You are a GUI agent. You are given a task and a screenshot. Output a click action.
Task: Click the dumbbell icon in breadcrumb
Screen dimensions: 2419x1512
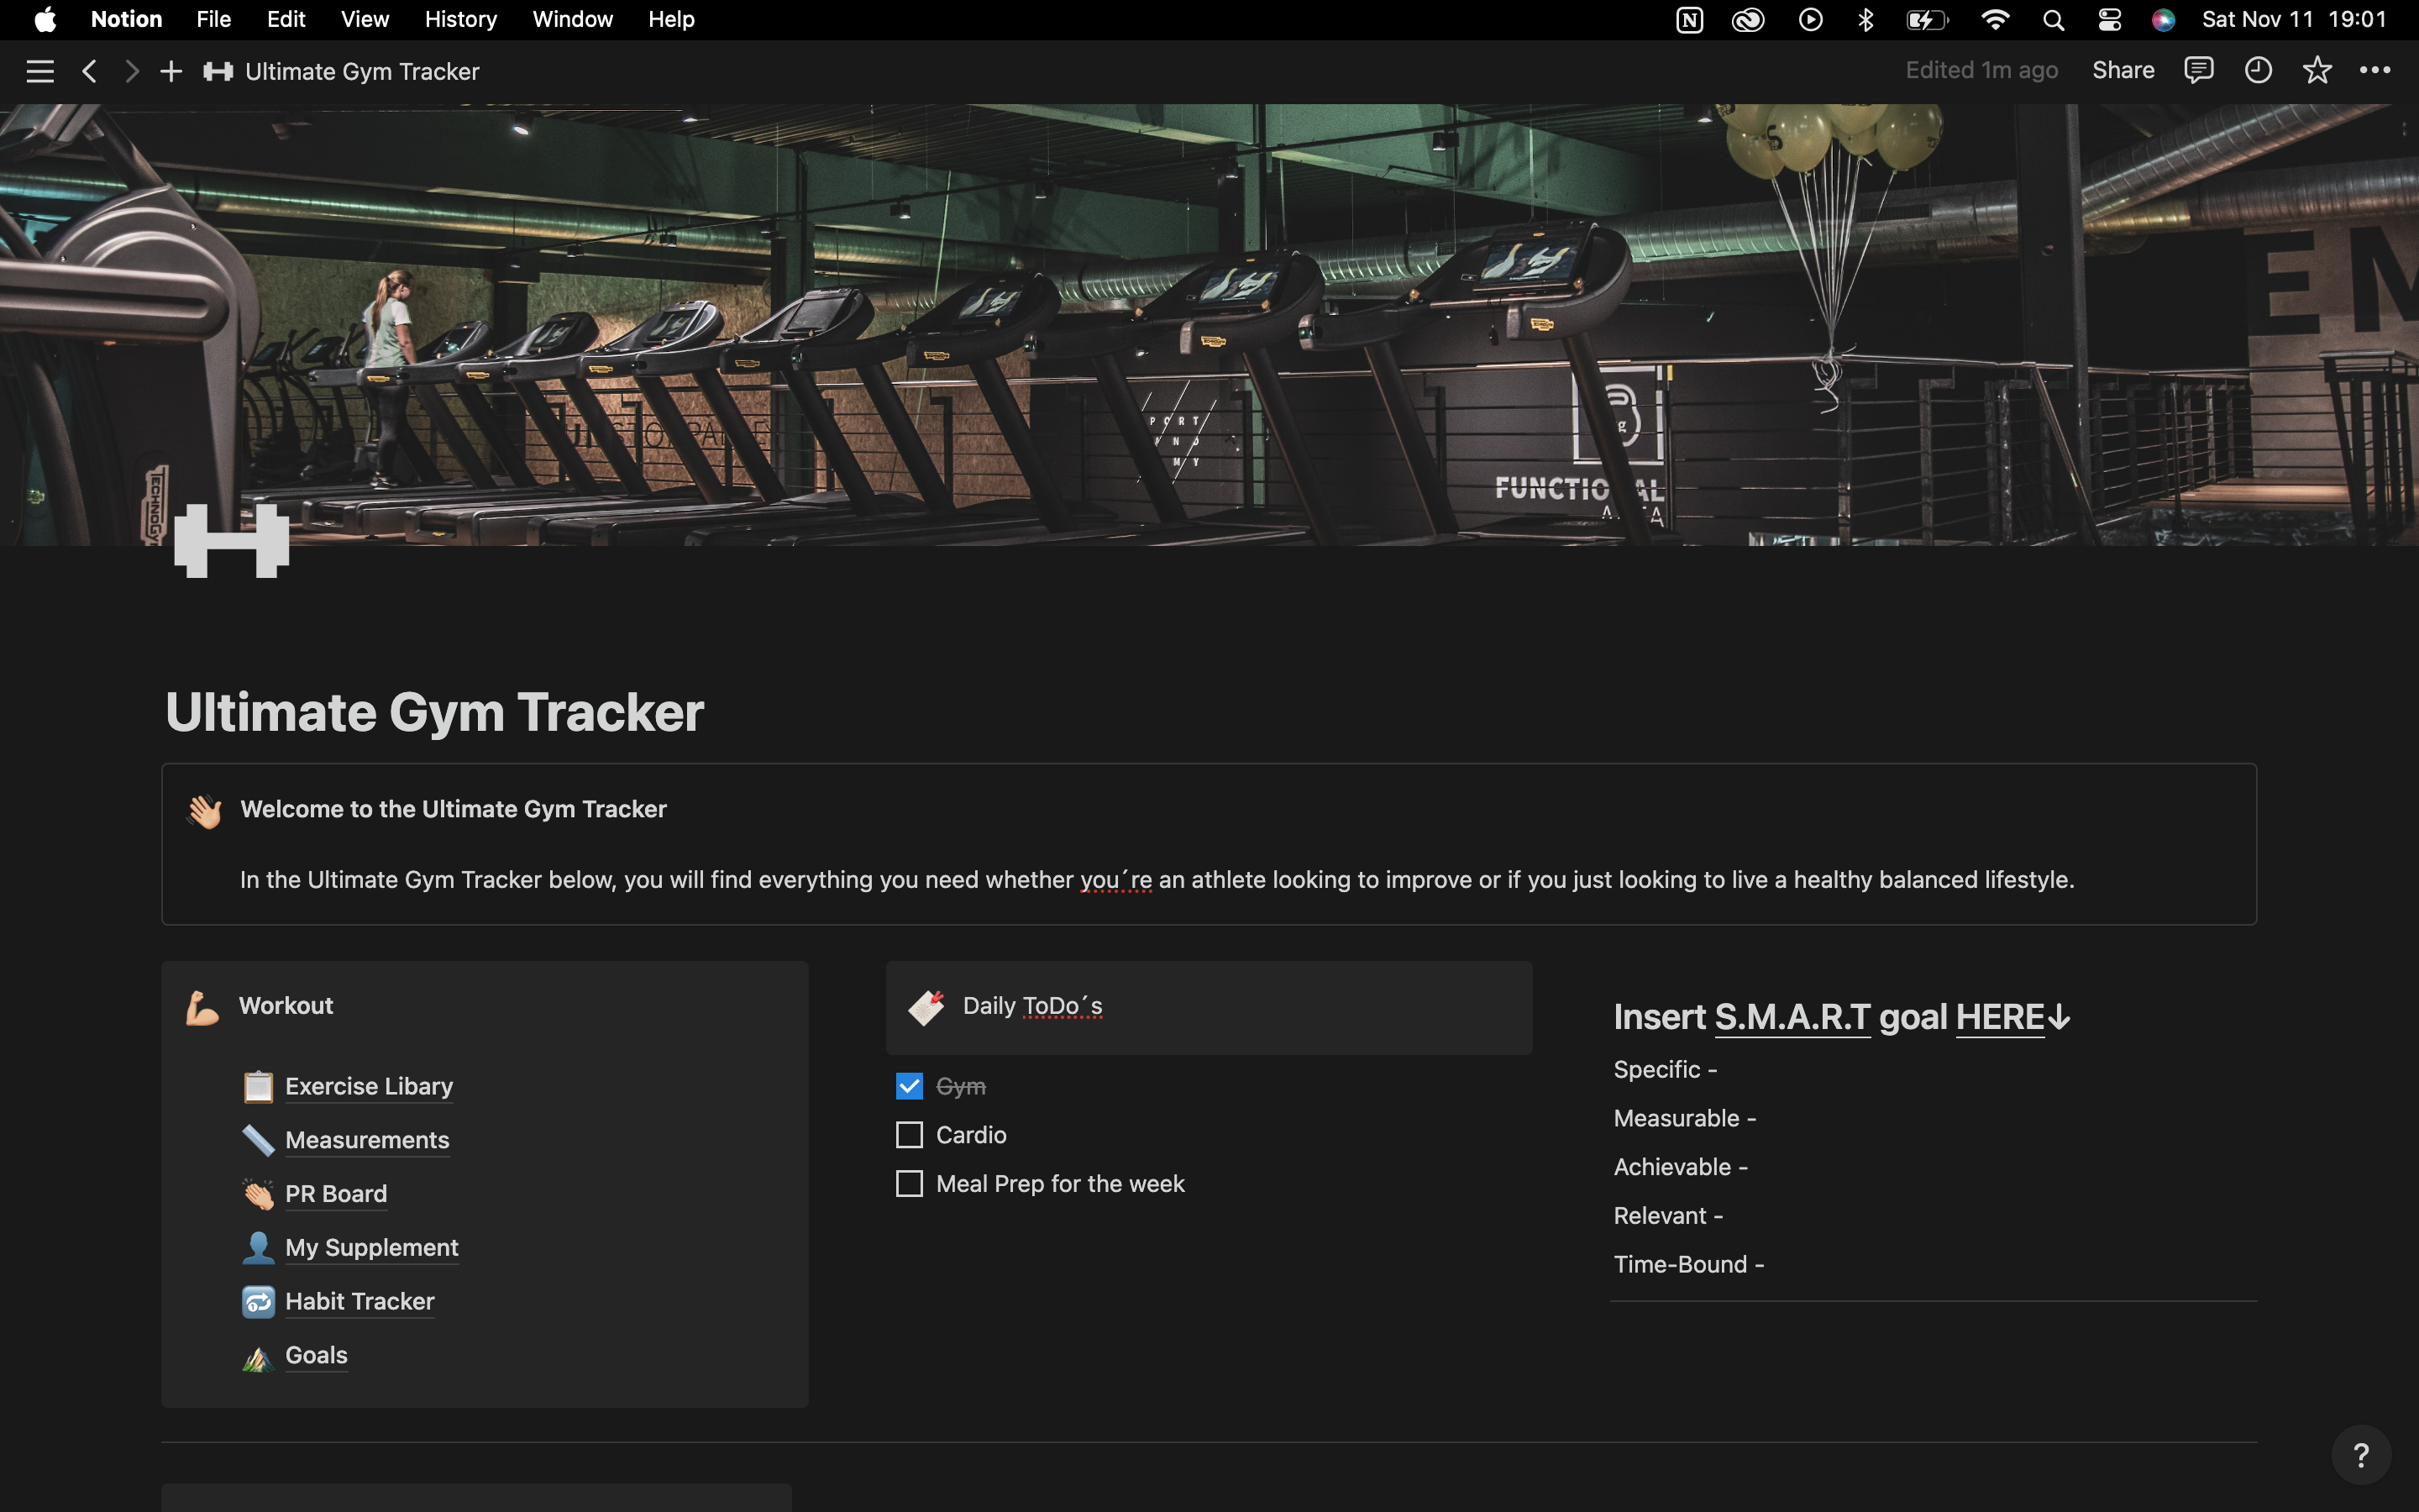(218, 71)
